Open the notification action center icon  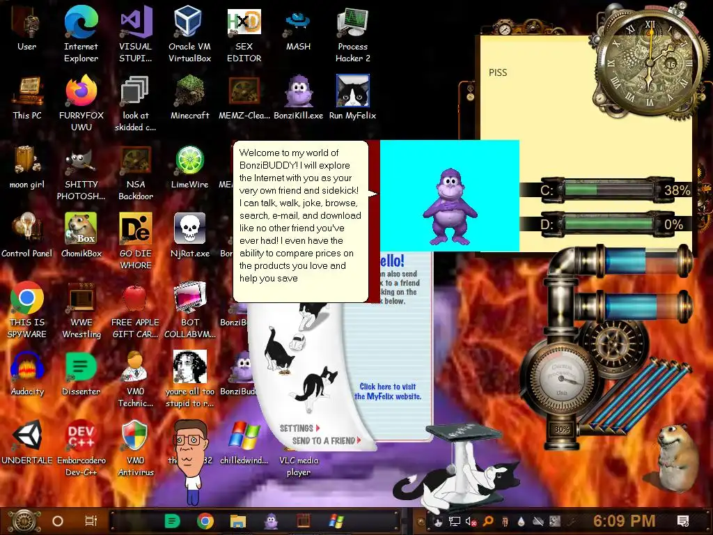[683, 521]
